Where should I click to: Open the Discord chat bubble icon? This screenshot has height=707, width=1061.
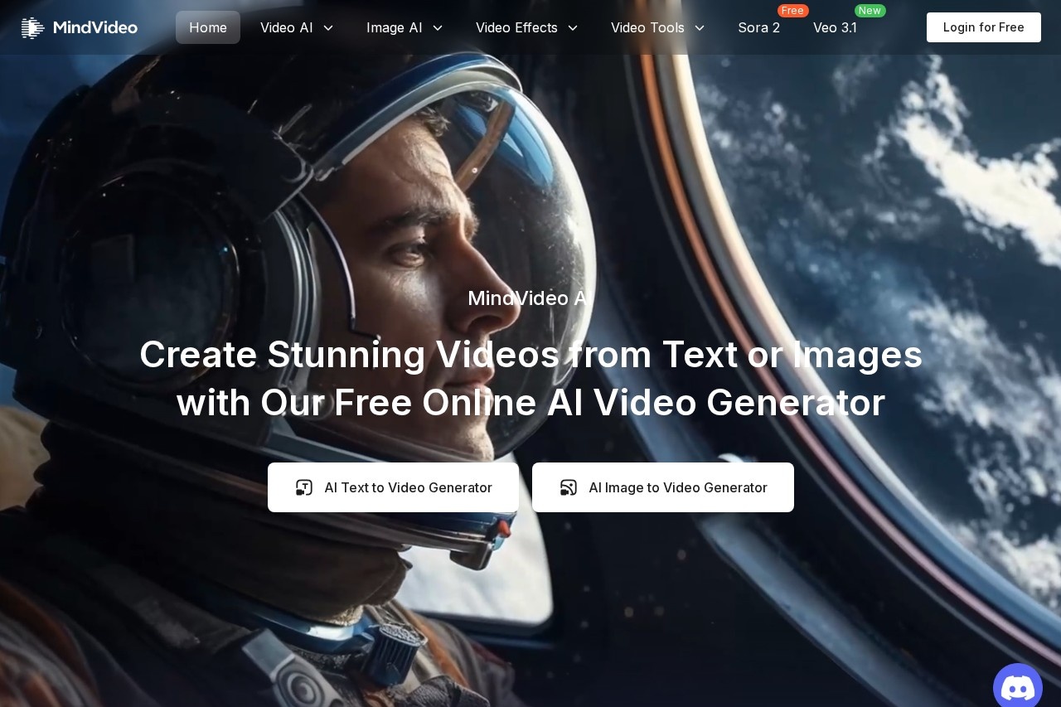pos(1017,687)
